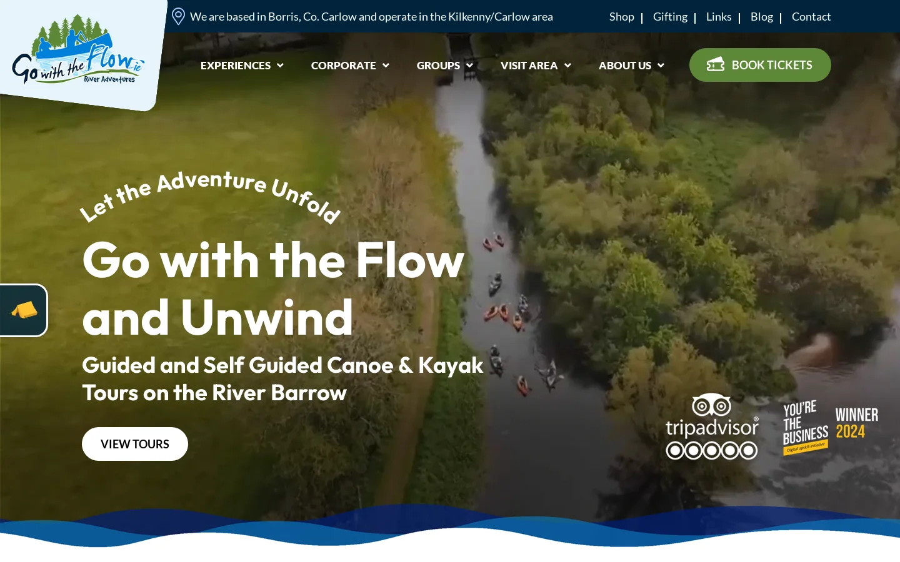This screenshot has height=562, width=900.
Task: Expand the Visit Area dropdown chevron
Action: 567,66
